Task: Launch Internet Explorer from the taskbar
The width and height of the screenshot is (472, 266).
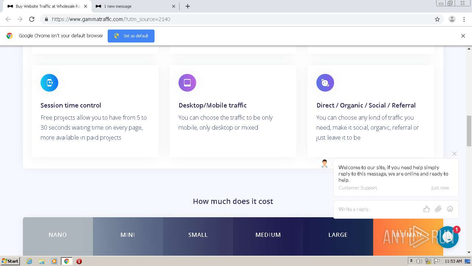Action: coord(29,261)
